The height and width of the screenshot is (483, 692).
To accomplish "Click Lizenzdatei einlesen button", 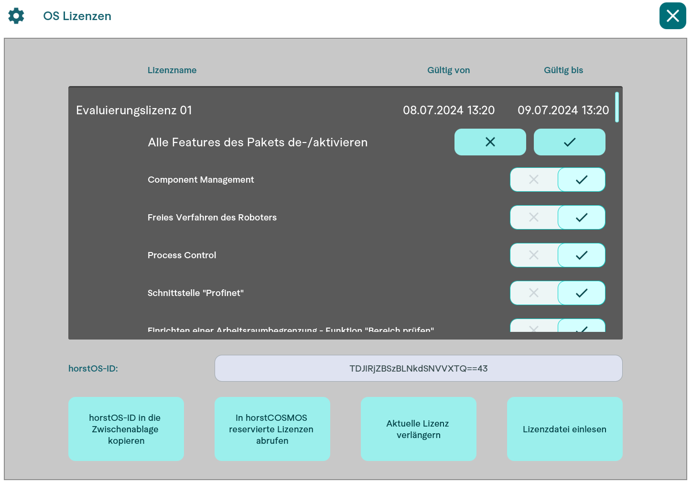I will 564,429.
